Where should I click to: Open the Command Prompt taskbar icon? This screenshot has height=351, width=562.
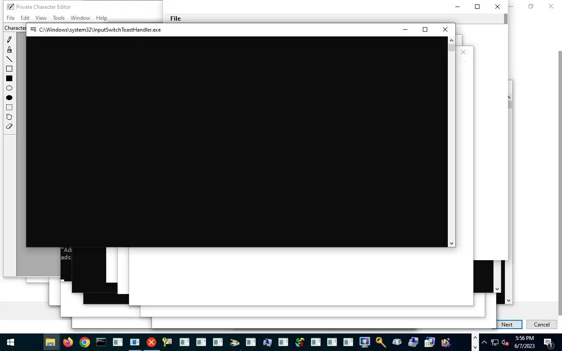(101, 342)
